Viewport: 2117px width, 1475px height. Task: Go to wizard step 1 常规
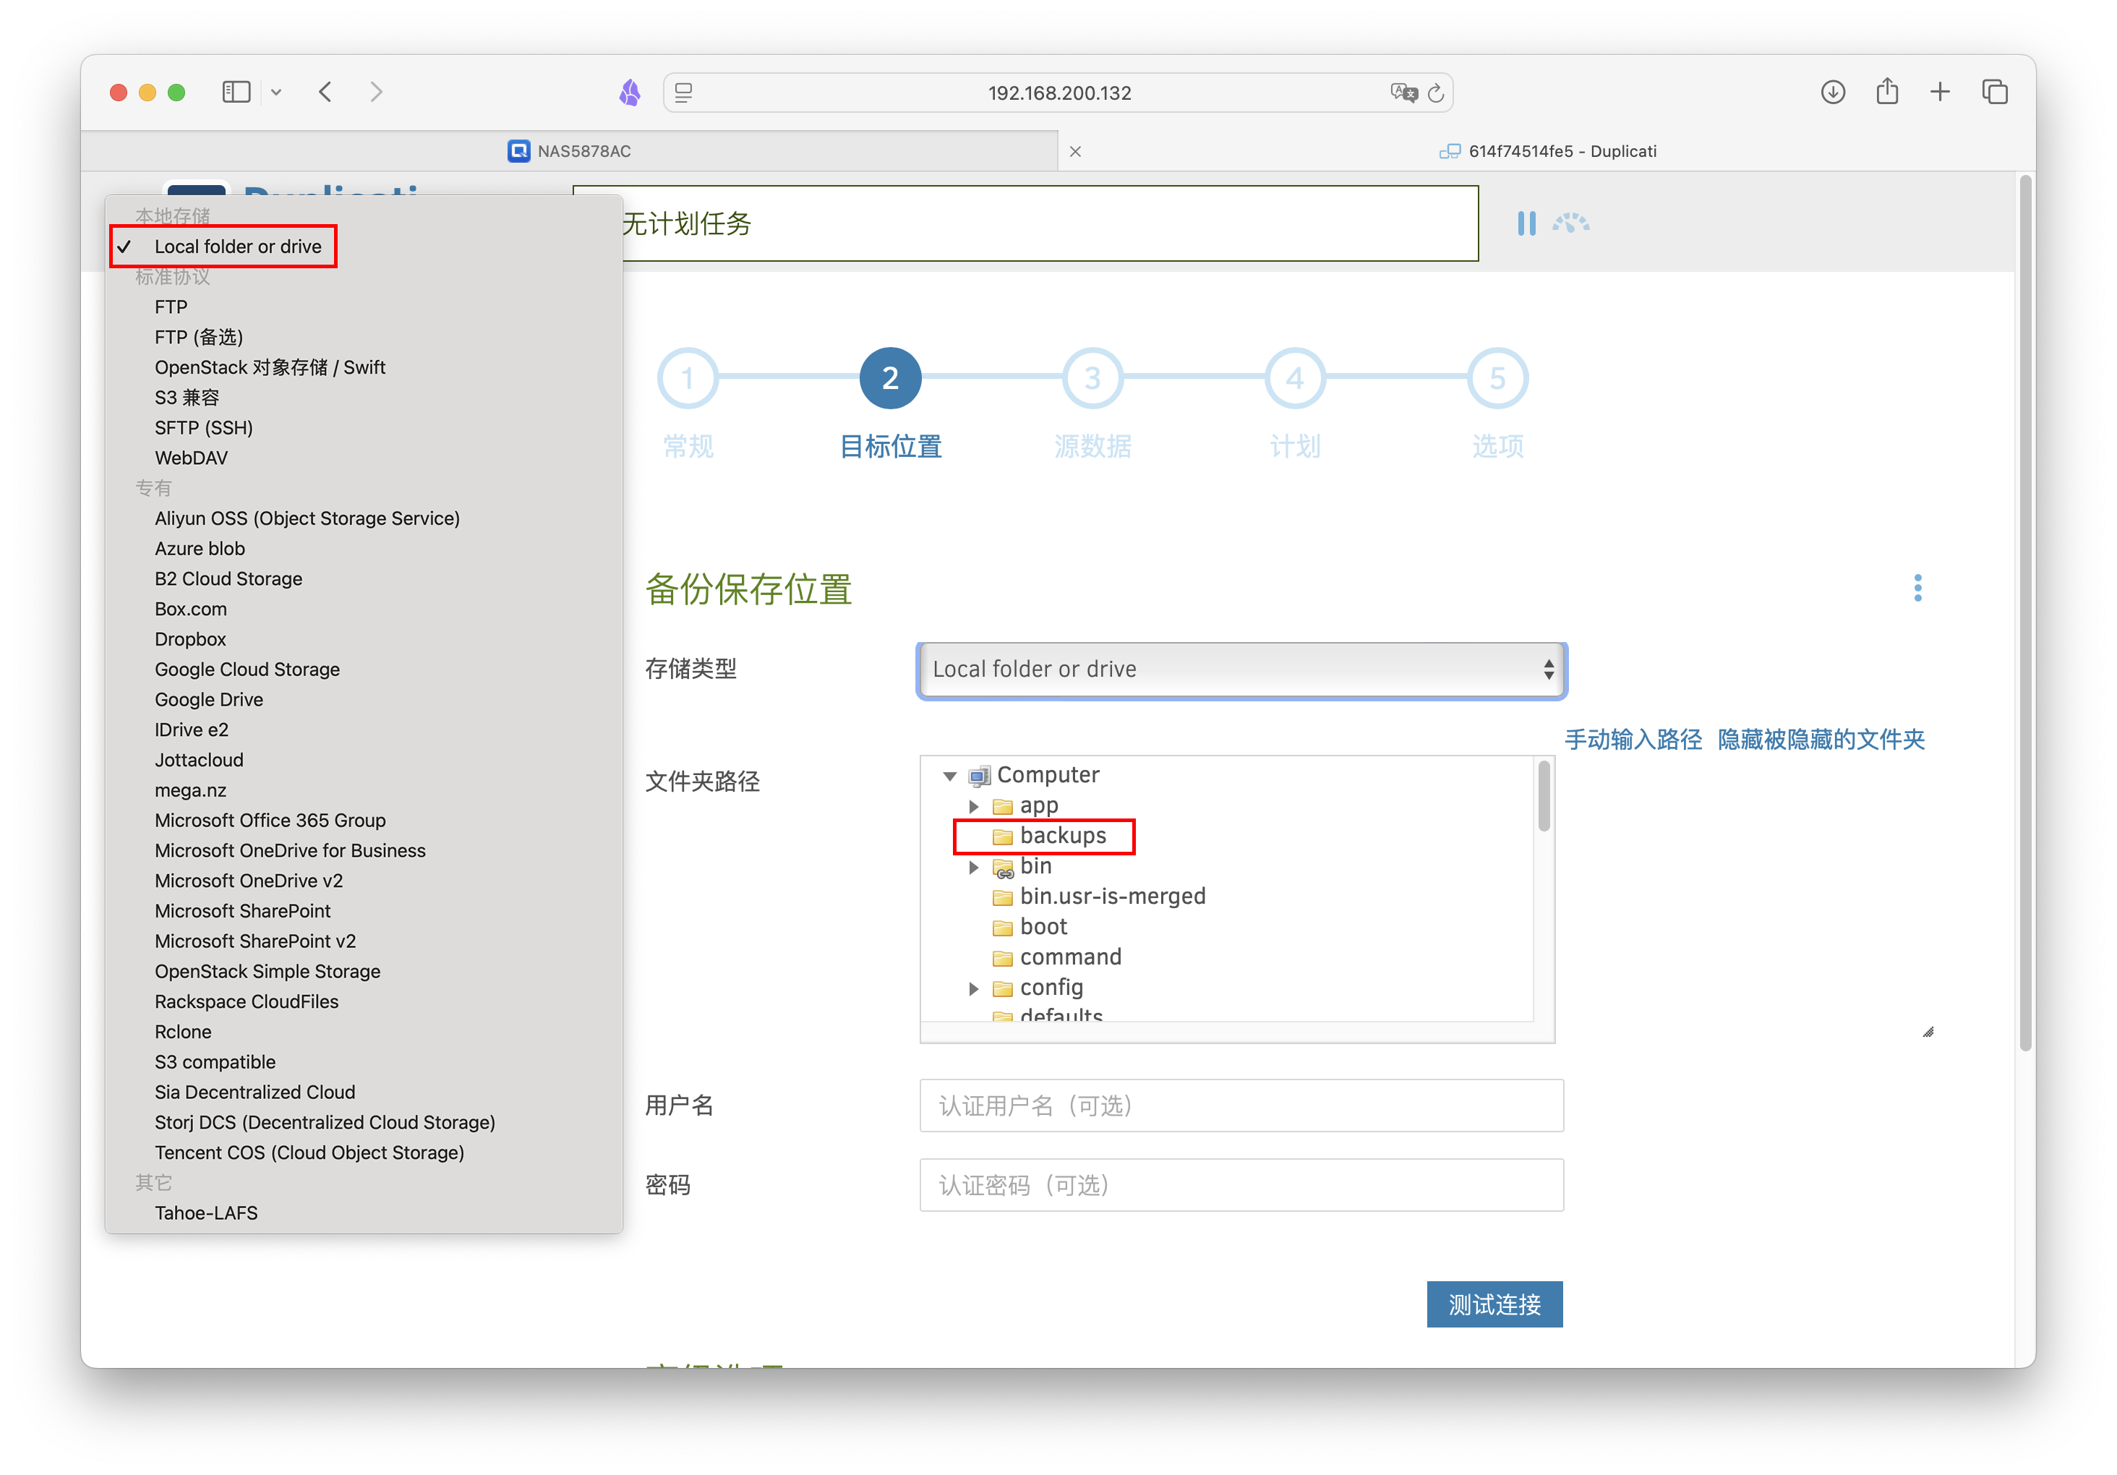pos(688,378)
